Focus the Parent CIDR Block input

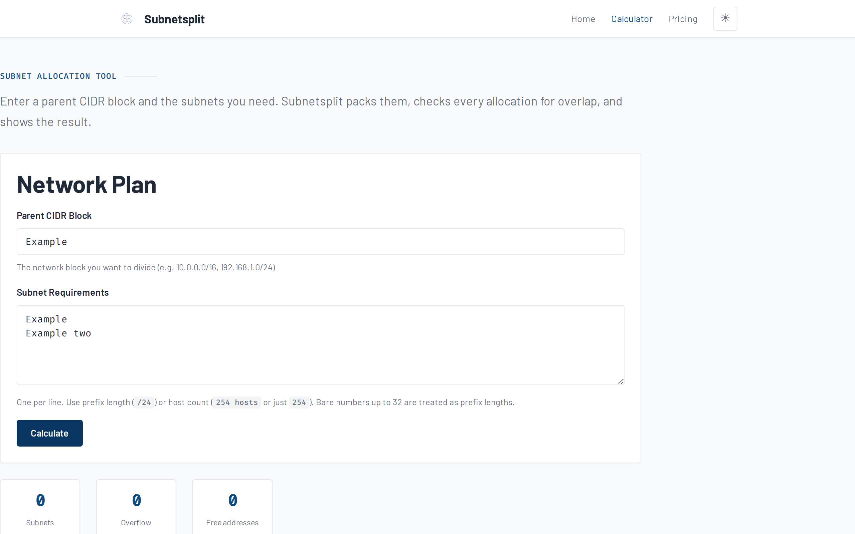320,242
